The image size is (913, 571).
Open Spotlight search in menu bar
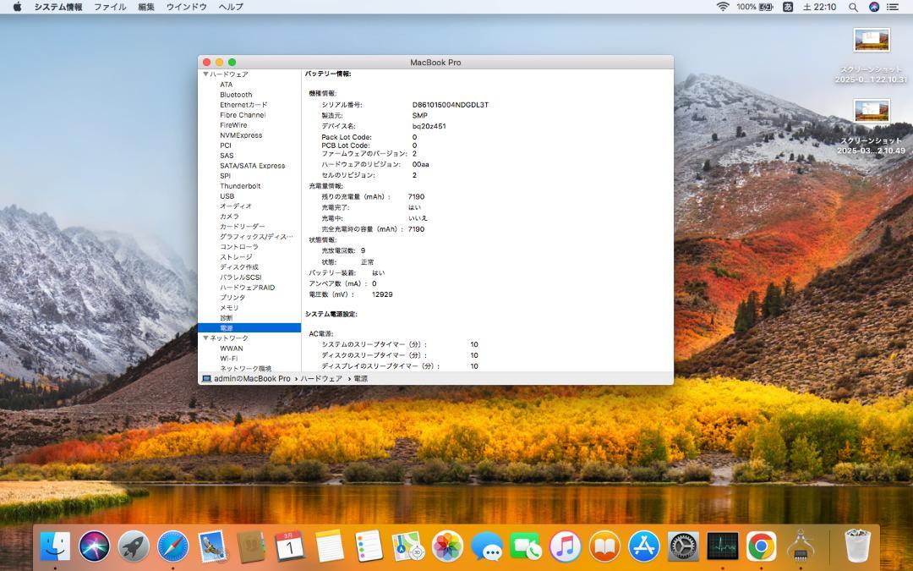click(x=853, y=7)
